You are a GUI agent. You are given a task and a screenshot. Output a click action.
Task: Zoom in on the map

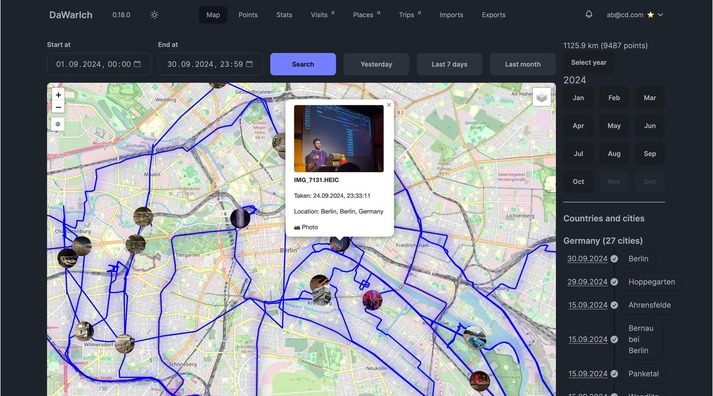tap(59, 95)
